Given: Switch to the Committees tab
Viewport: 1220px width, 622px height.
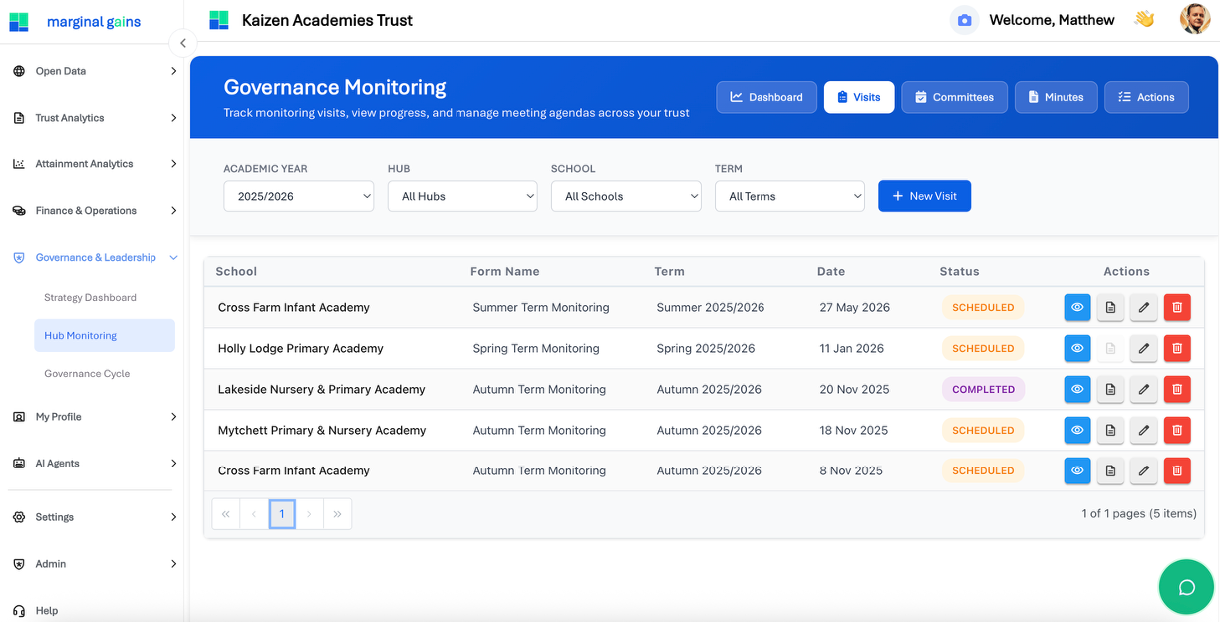Looking at the screenshot, I should [954, 97].
